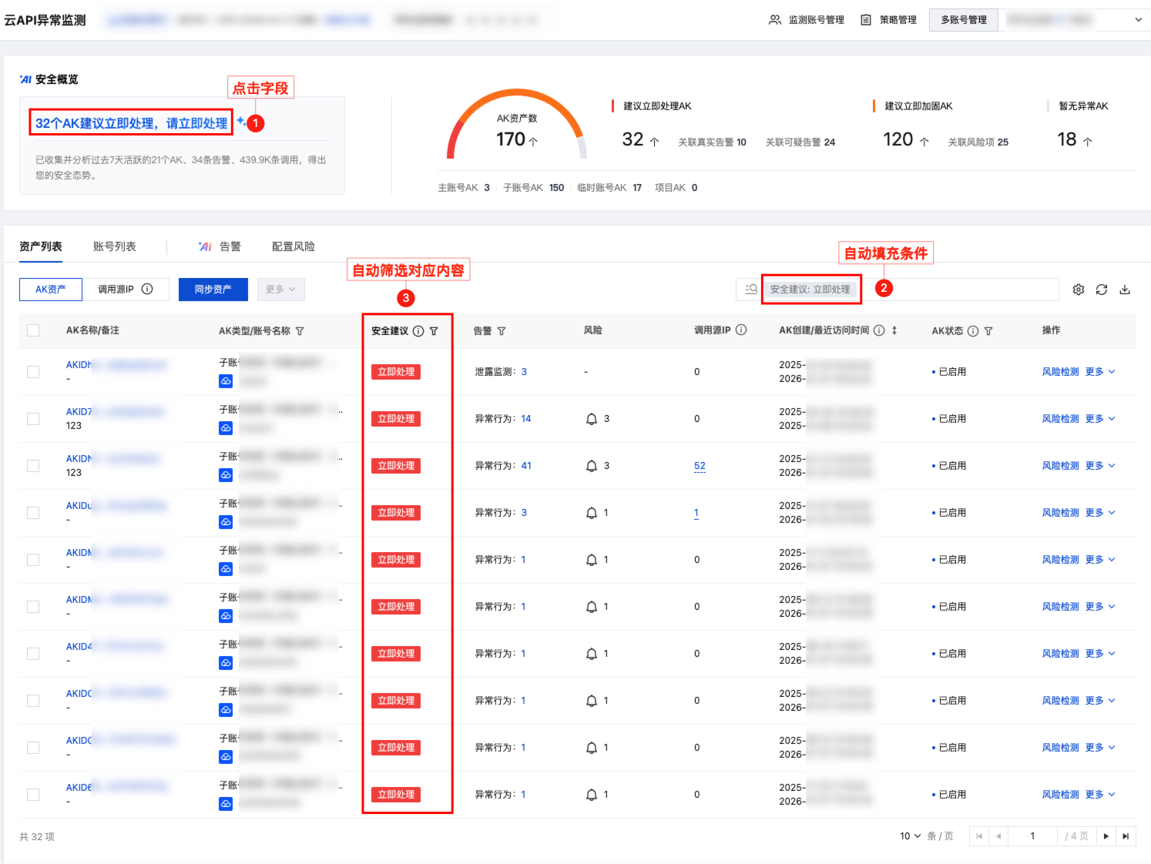The height and width of the screenshot is (864, 1151).
Task: Go to the next page arrow
Action: coord(1106,836)
